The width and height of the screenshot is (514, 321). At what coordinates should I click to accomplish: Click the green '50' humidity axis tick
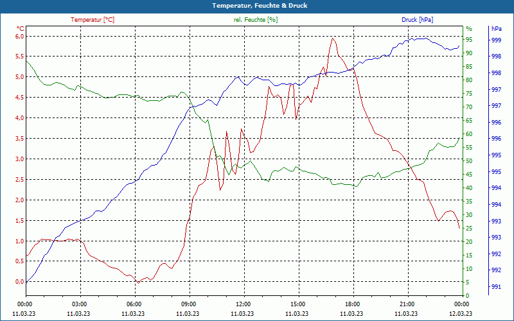(x=469, y=161)
